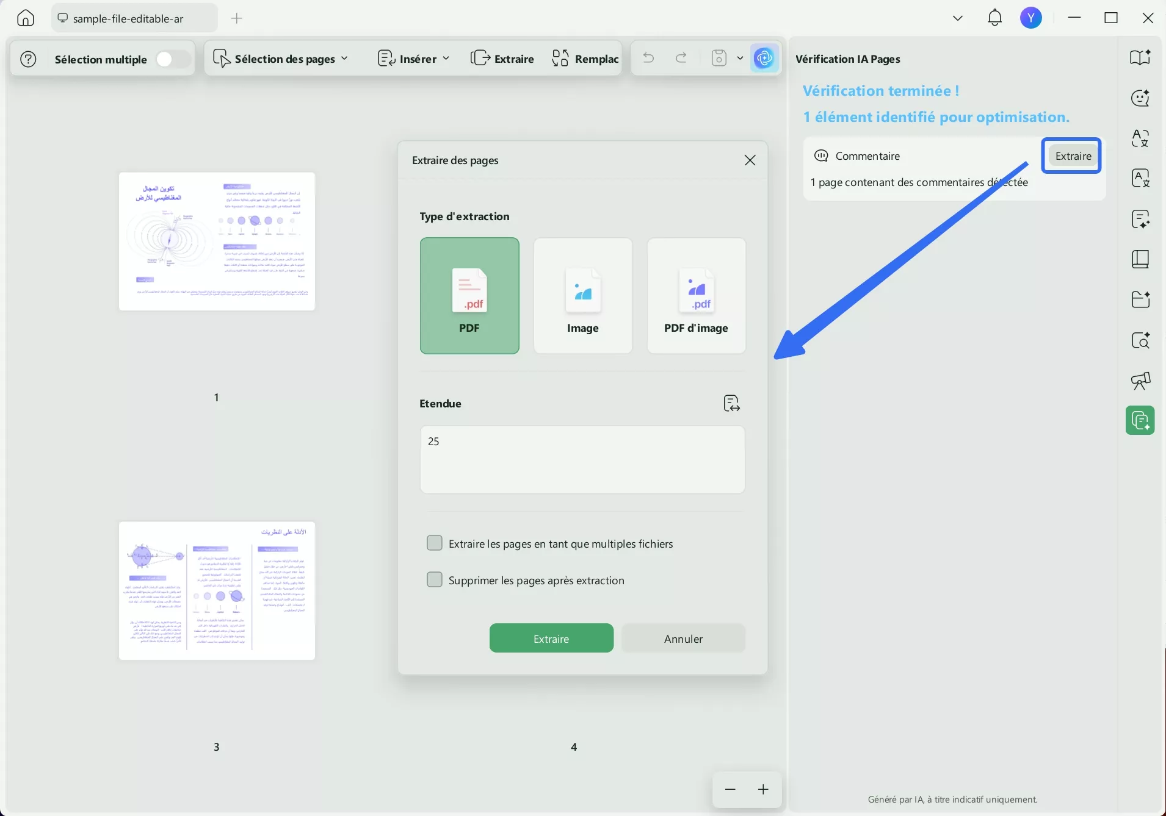Open the Insérer dropdown menu
The image size is (1166, 816).
tap(414, 59)
